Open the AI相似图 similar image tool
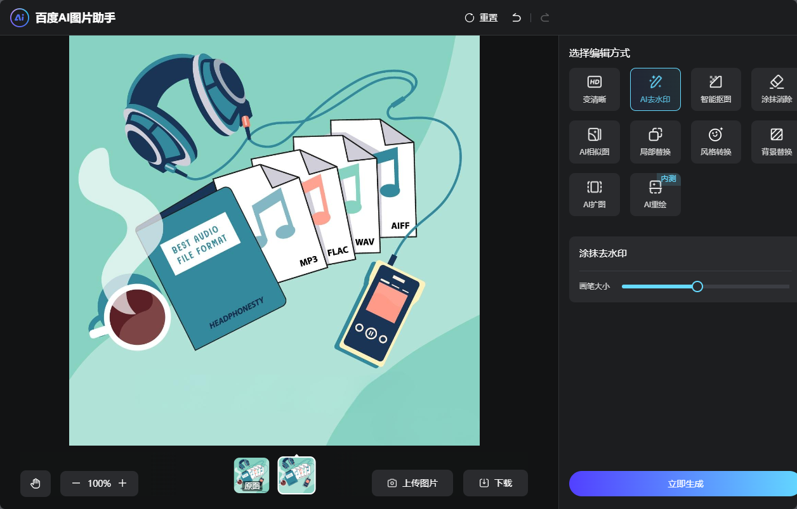The image size is (797, 509). pos(594,142)
